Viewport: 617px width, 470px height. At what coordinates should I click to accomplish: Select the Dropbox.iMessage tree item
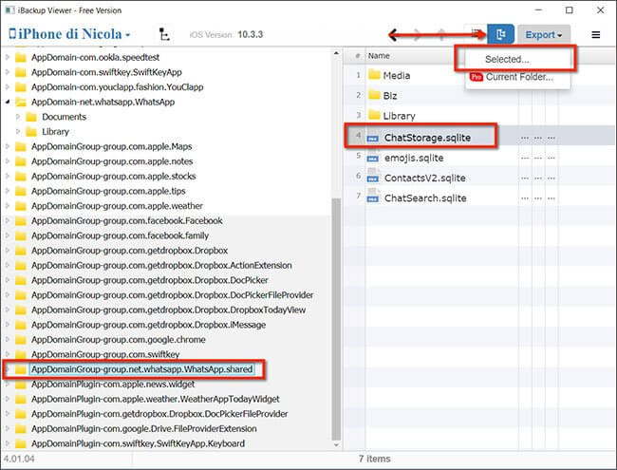(x=149, y=325)
